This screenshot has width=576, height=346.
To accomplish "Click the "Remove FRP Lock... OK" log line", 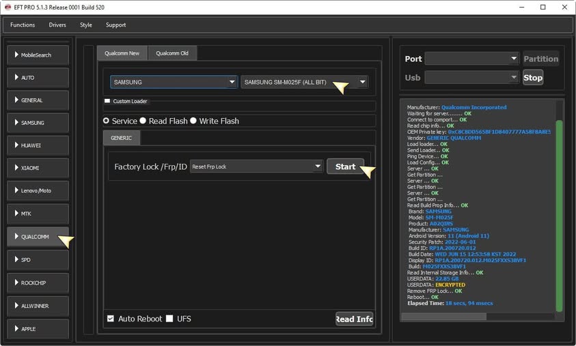I will pyautogui.click(x=434, y=291).
